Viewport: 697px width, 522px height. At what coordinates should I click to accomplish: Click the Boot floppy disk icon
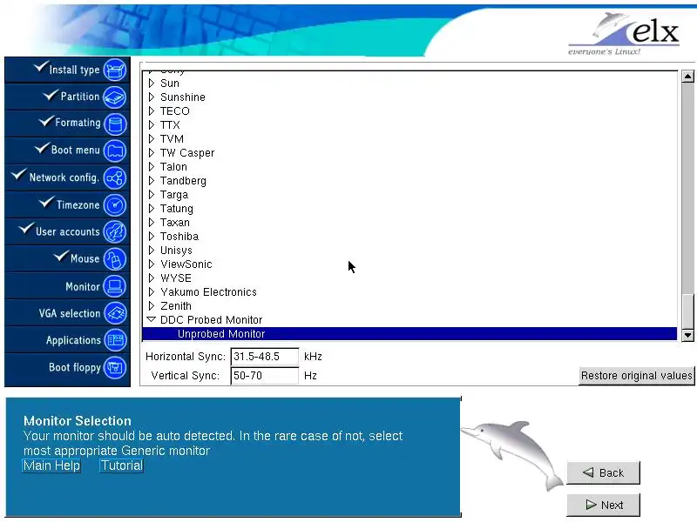point(115,367)
